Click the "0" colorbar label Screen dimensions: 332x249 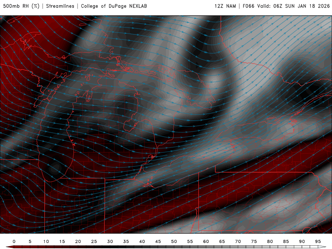[14, 242]
